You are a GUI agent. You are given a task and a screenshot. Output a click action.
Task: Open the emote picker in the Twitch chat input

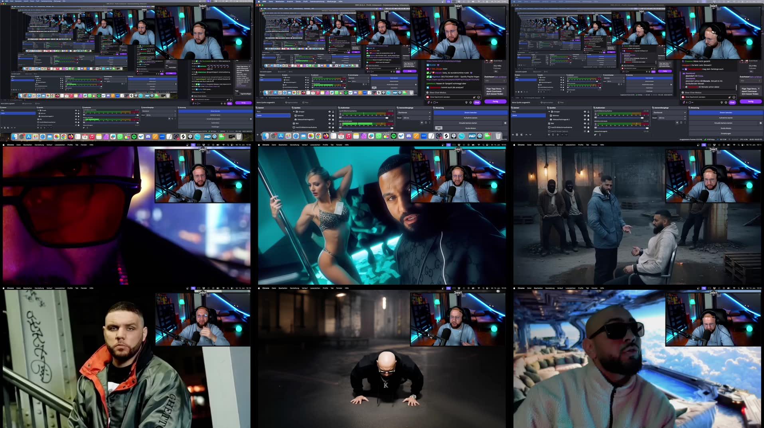(x=479, y=97)
